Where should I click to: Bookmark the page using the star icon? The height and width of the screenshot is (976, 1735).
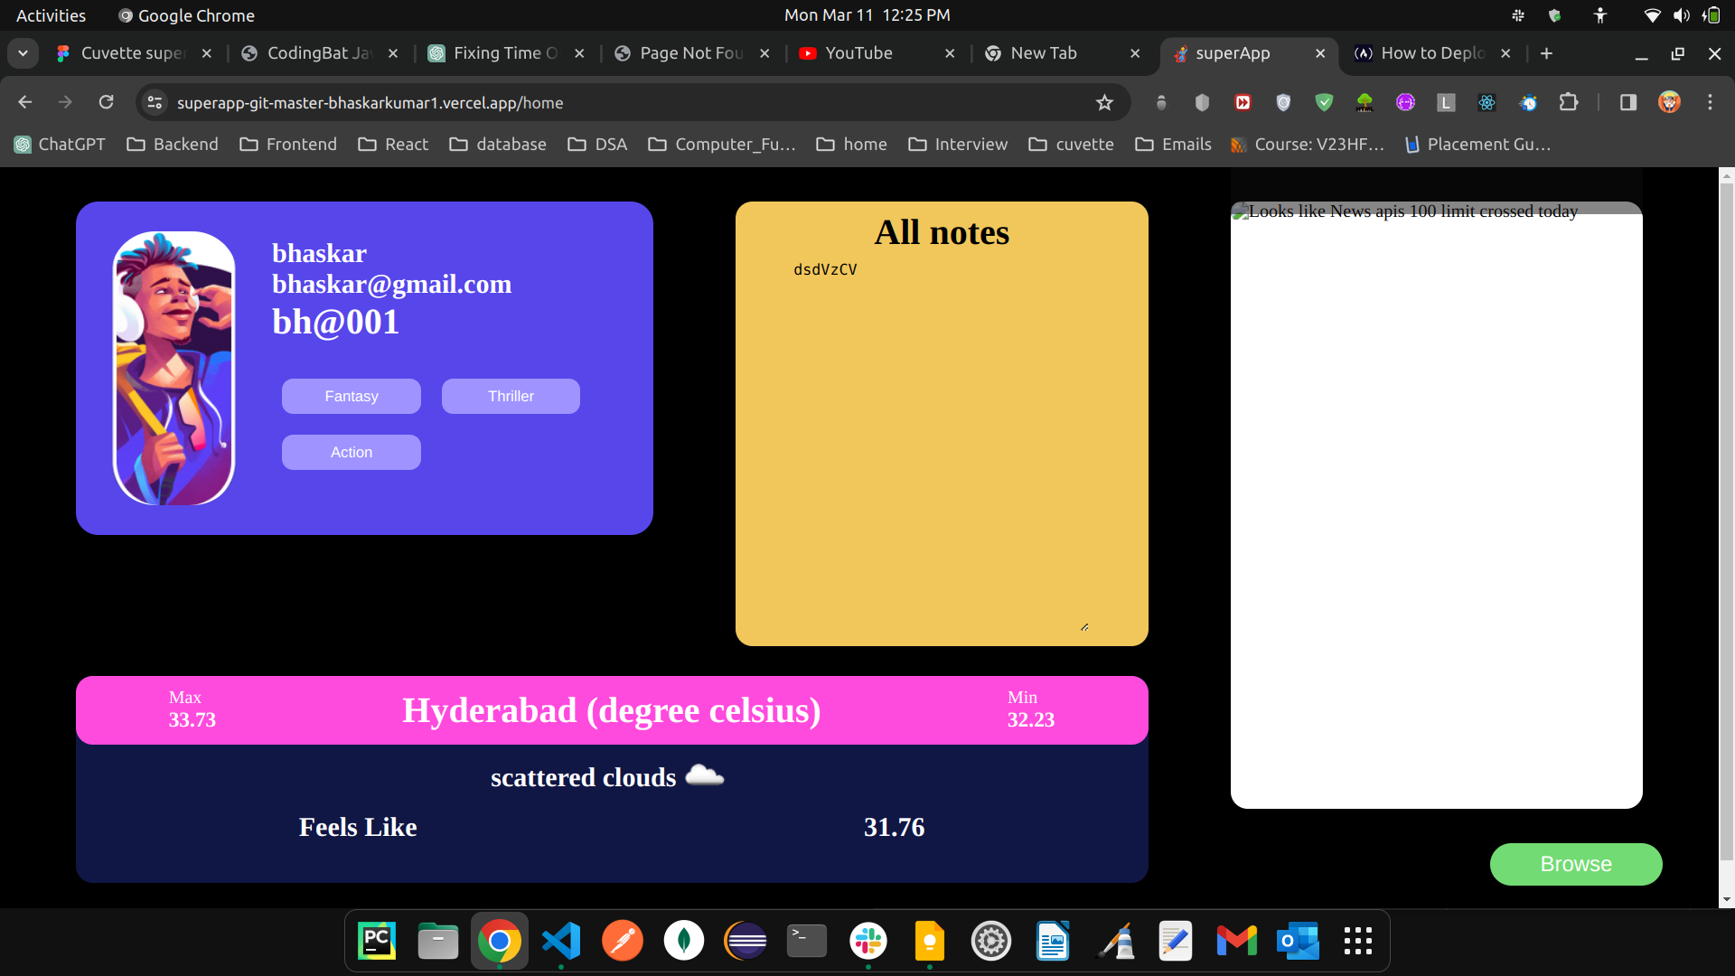(1105, 102)
